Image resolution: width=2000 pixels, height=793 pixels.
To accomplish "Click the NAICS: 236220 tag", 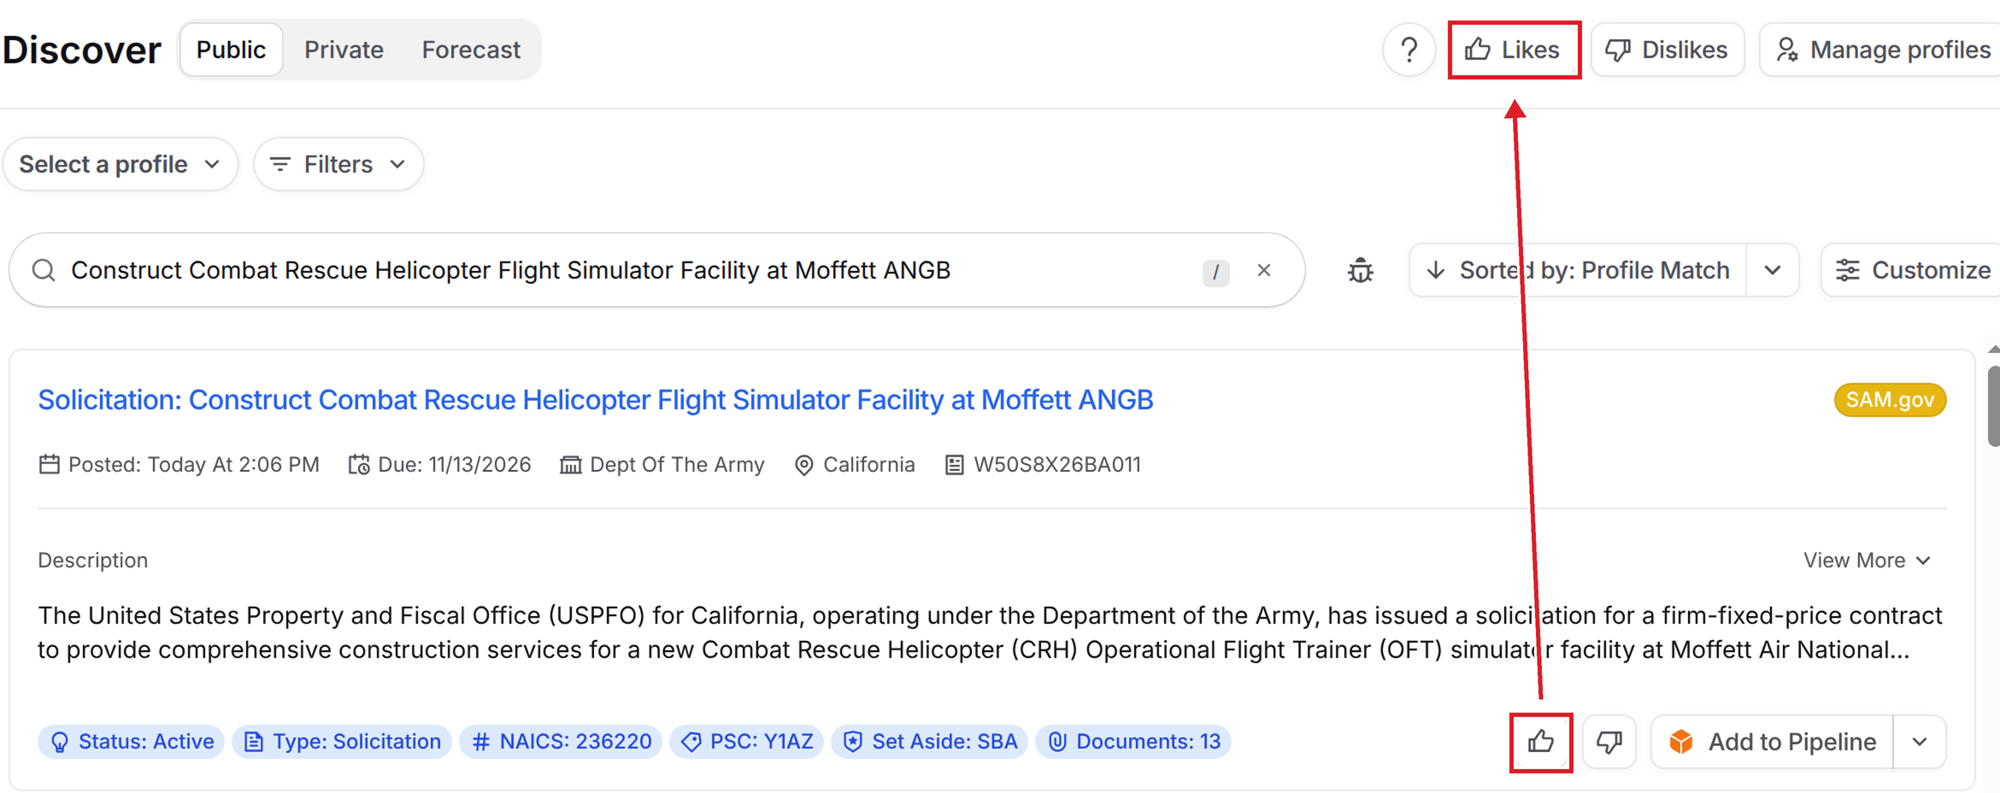I will click(561, 742).
